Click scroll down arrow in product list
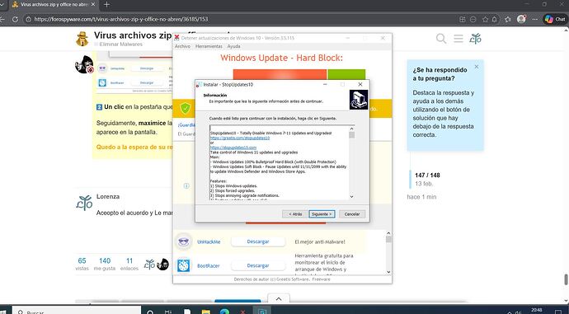The height and width of the screenshot is (314, 569). click(x=388, y=272)
